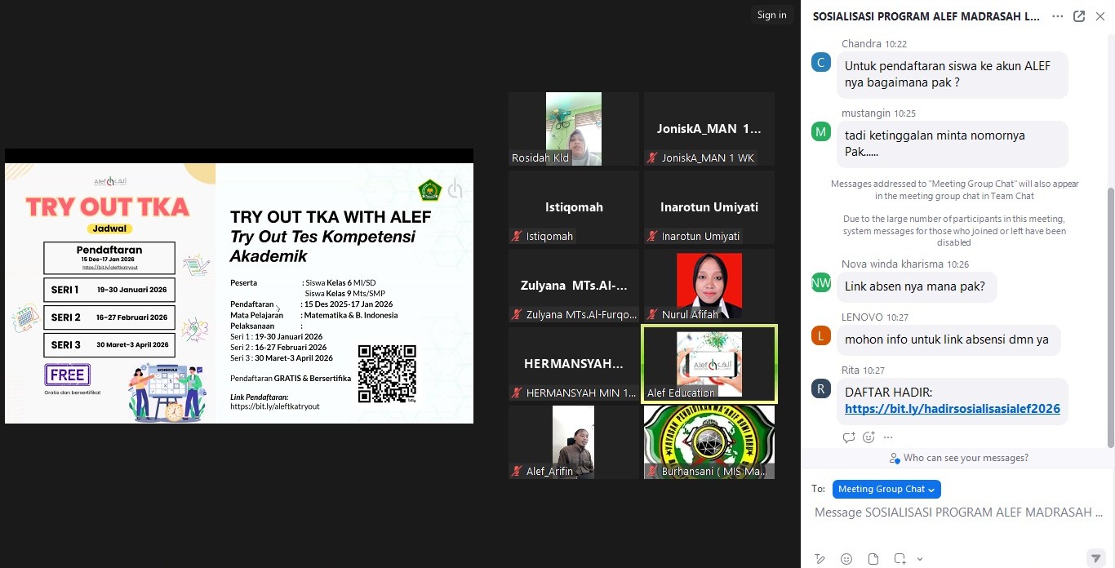Click the shared TRY OUT TKA slide
Viewport: 1115px width, 568px height.
coord(239,293)
